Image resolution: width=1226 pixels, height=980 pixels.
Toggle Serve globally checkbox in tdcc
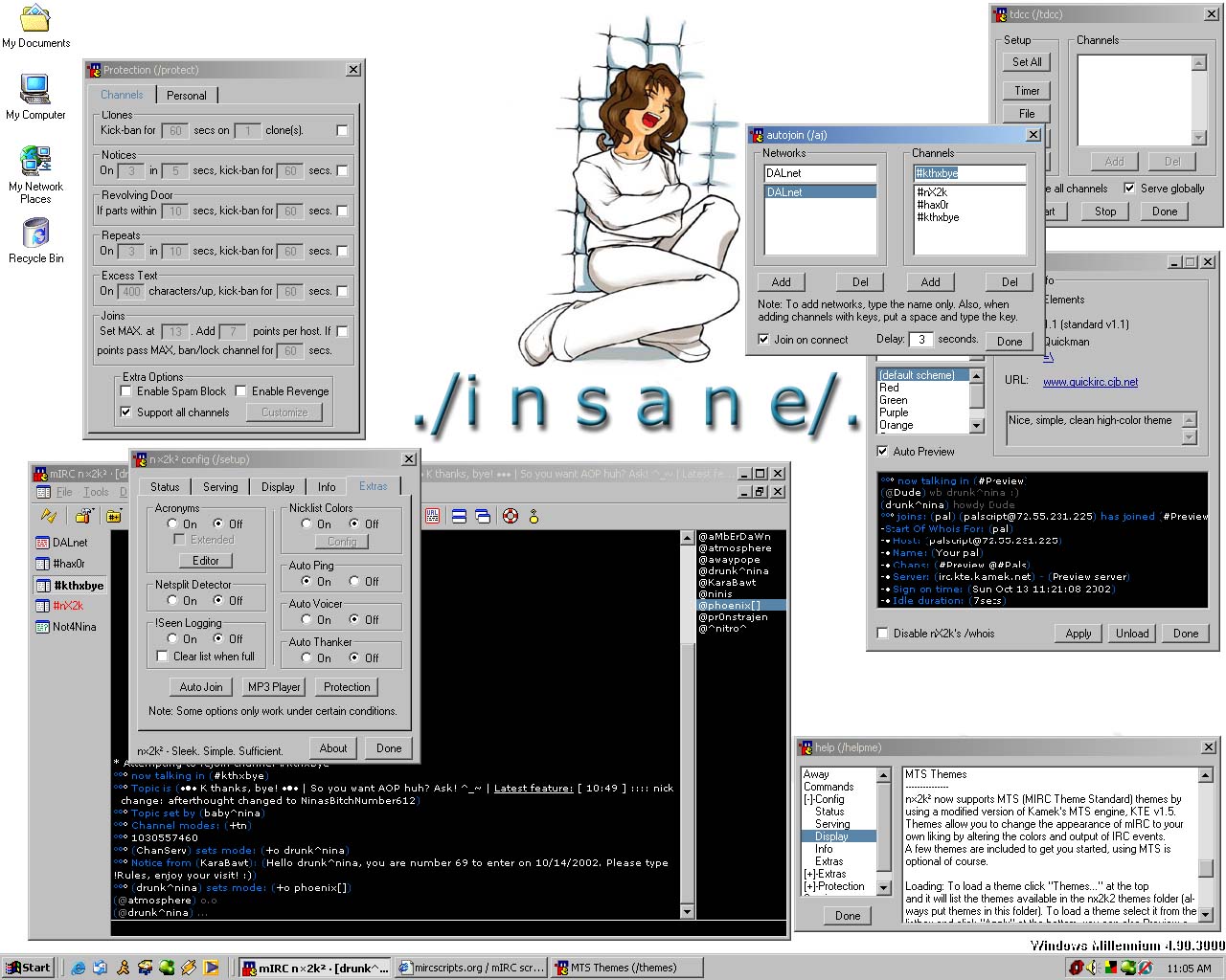click(x=1129, y=188)
